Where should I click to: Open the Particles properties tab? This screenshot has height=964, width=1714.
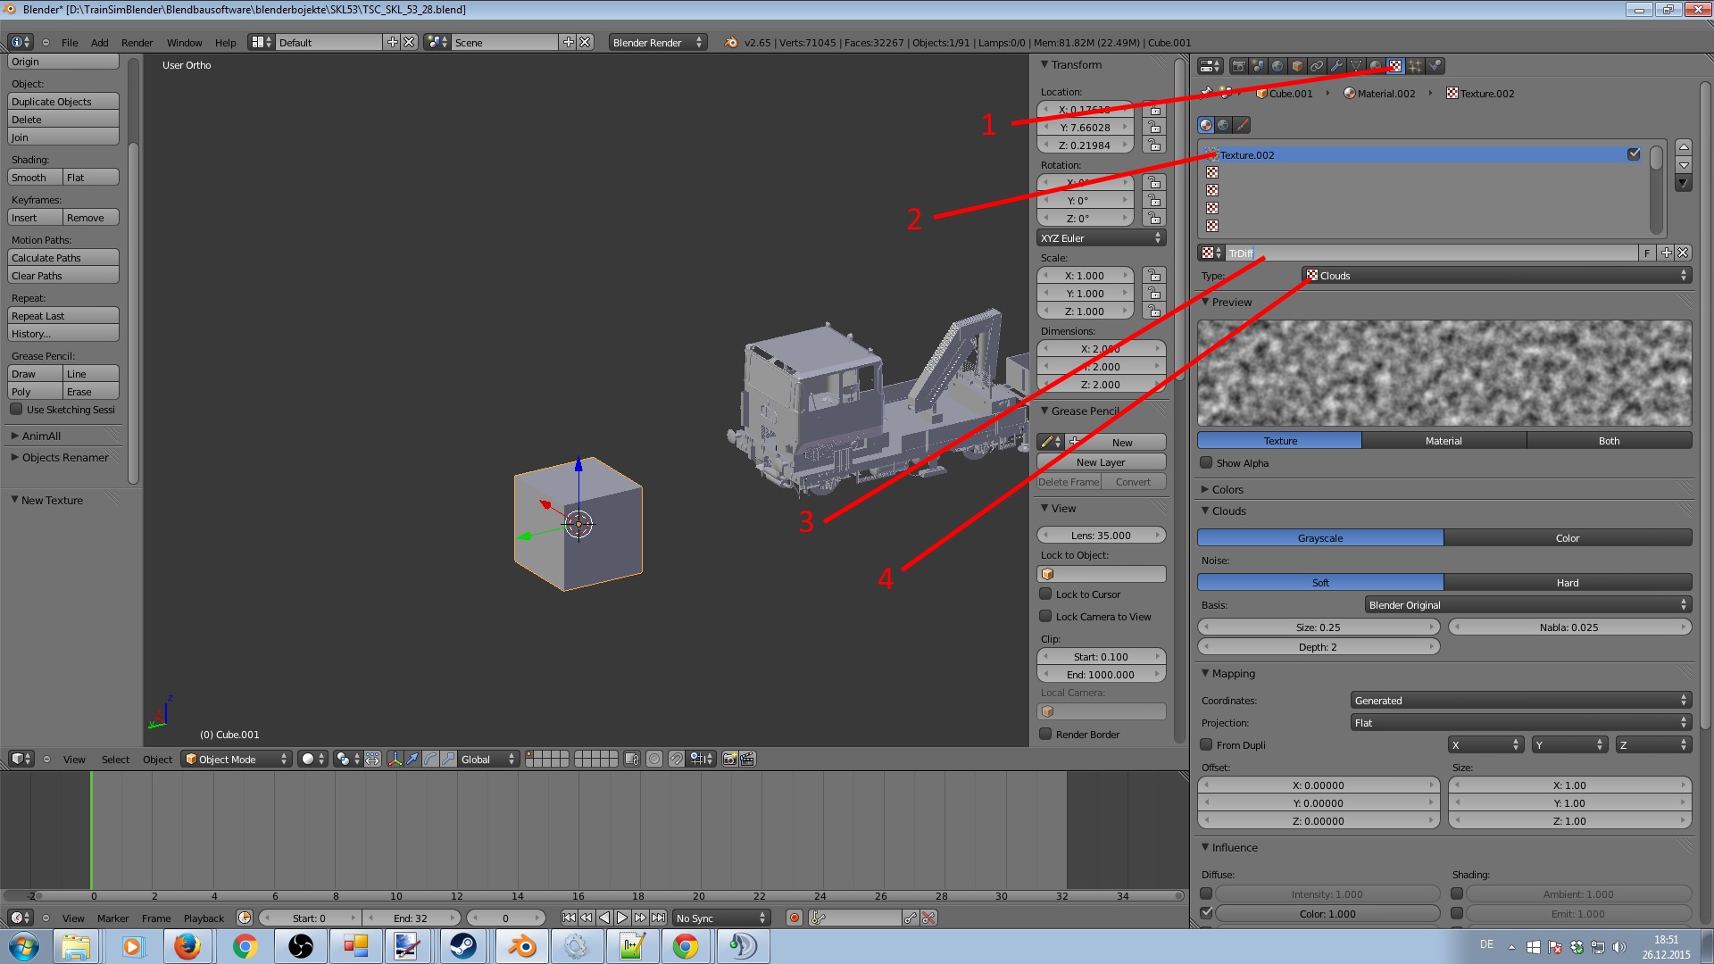coord(1415,66)
